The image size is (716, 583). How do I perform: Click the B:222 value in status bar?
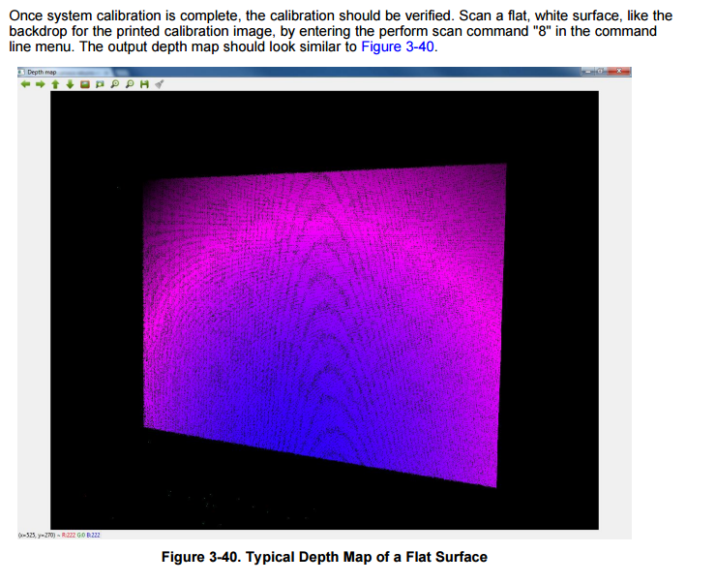pos(93,535)
